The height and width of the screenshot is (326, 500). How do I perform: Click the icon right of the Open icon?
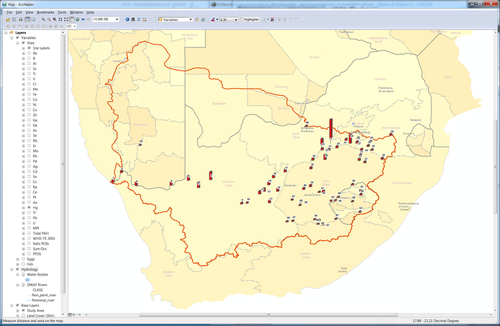14,19
